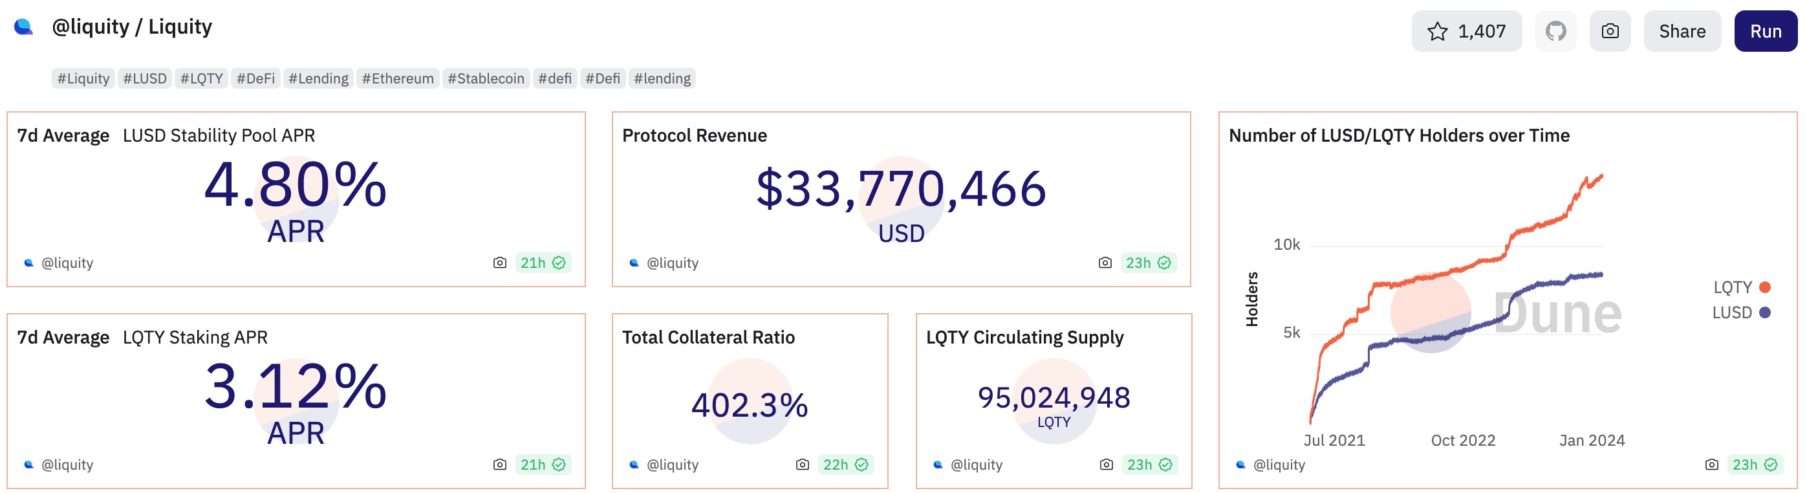Filter by the #Liquity tag
The image size is (1807, 493).
[83, 78]
